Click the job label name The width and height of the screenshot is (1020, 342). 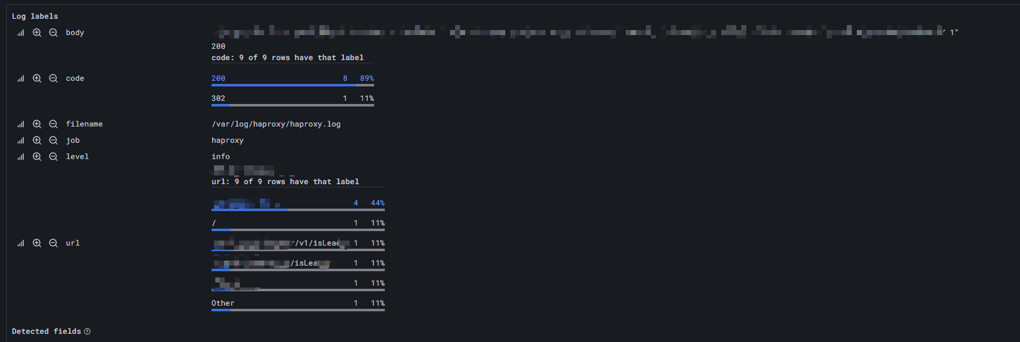click(73, 140)
